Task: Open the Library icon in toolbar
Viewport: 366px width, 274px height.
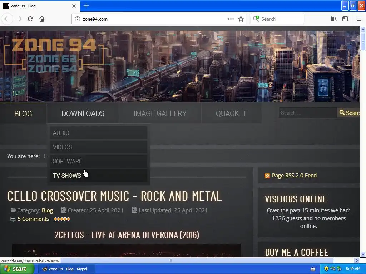Action: click(x=334, y=19)
